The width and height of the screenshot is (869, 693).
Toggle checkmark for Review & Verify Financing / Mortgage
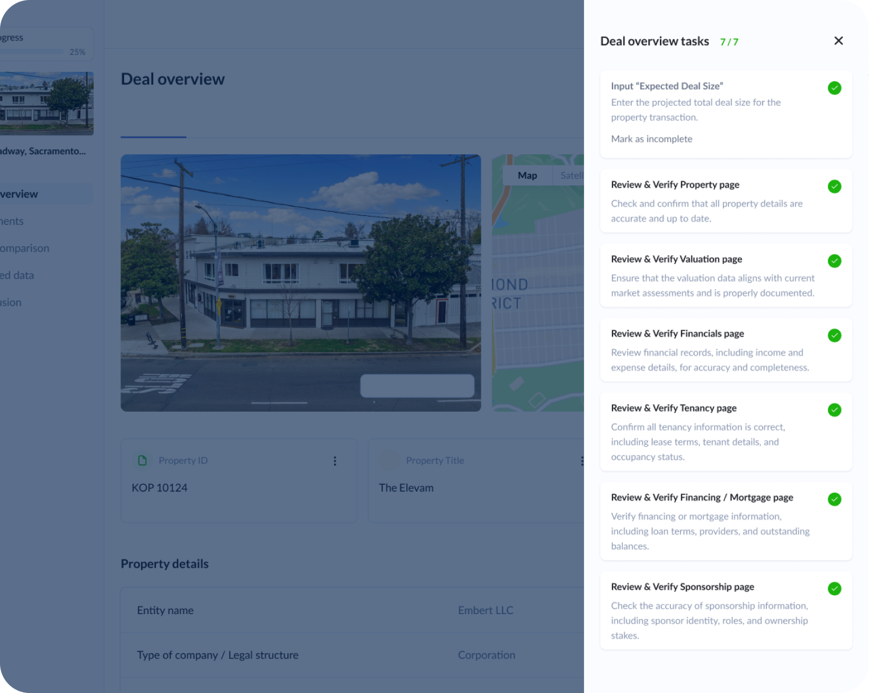(835, 499)
